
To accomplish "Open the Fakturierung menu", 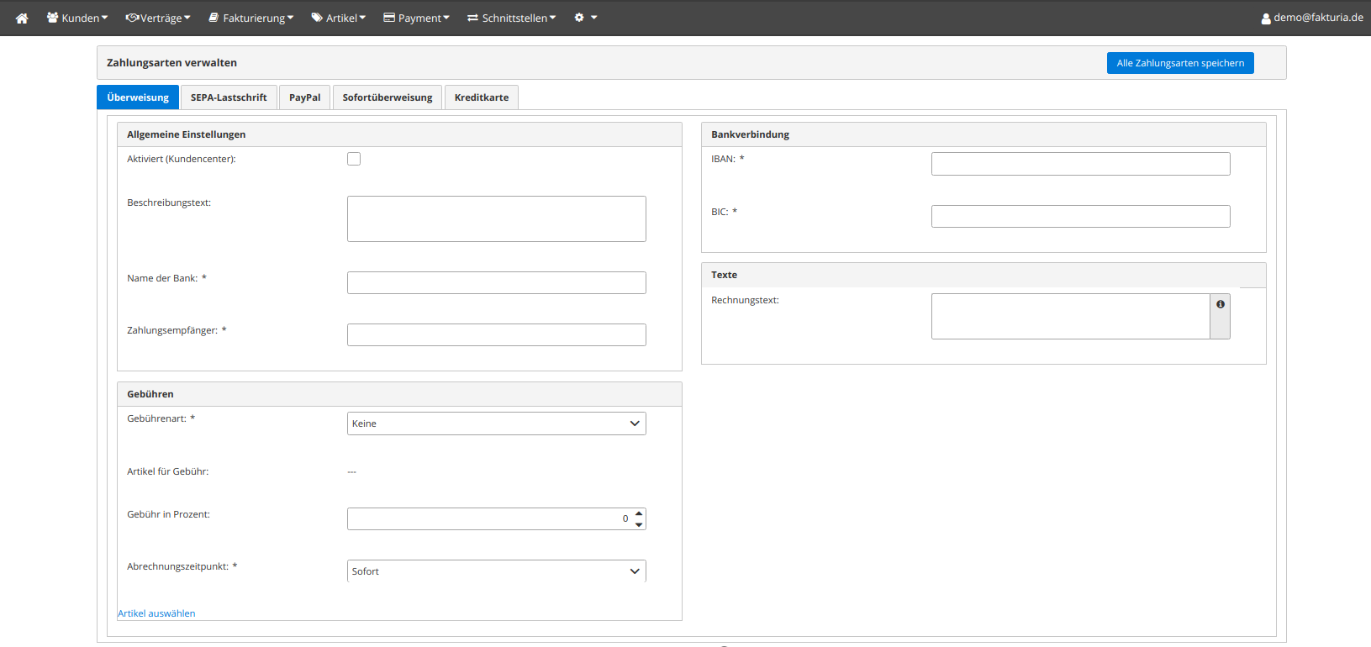I will [x=251, y=18].
